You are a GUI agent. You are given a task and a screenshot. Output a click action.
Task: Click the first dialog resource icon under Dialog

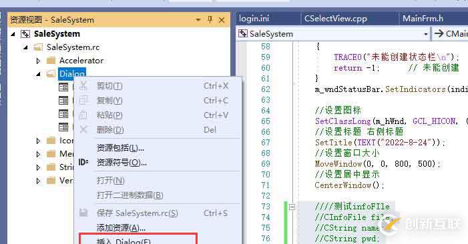tap(63, 87)
